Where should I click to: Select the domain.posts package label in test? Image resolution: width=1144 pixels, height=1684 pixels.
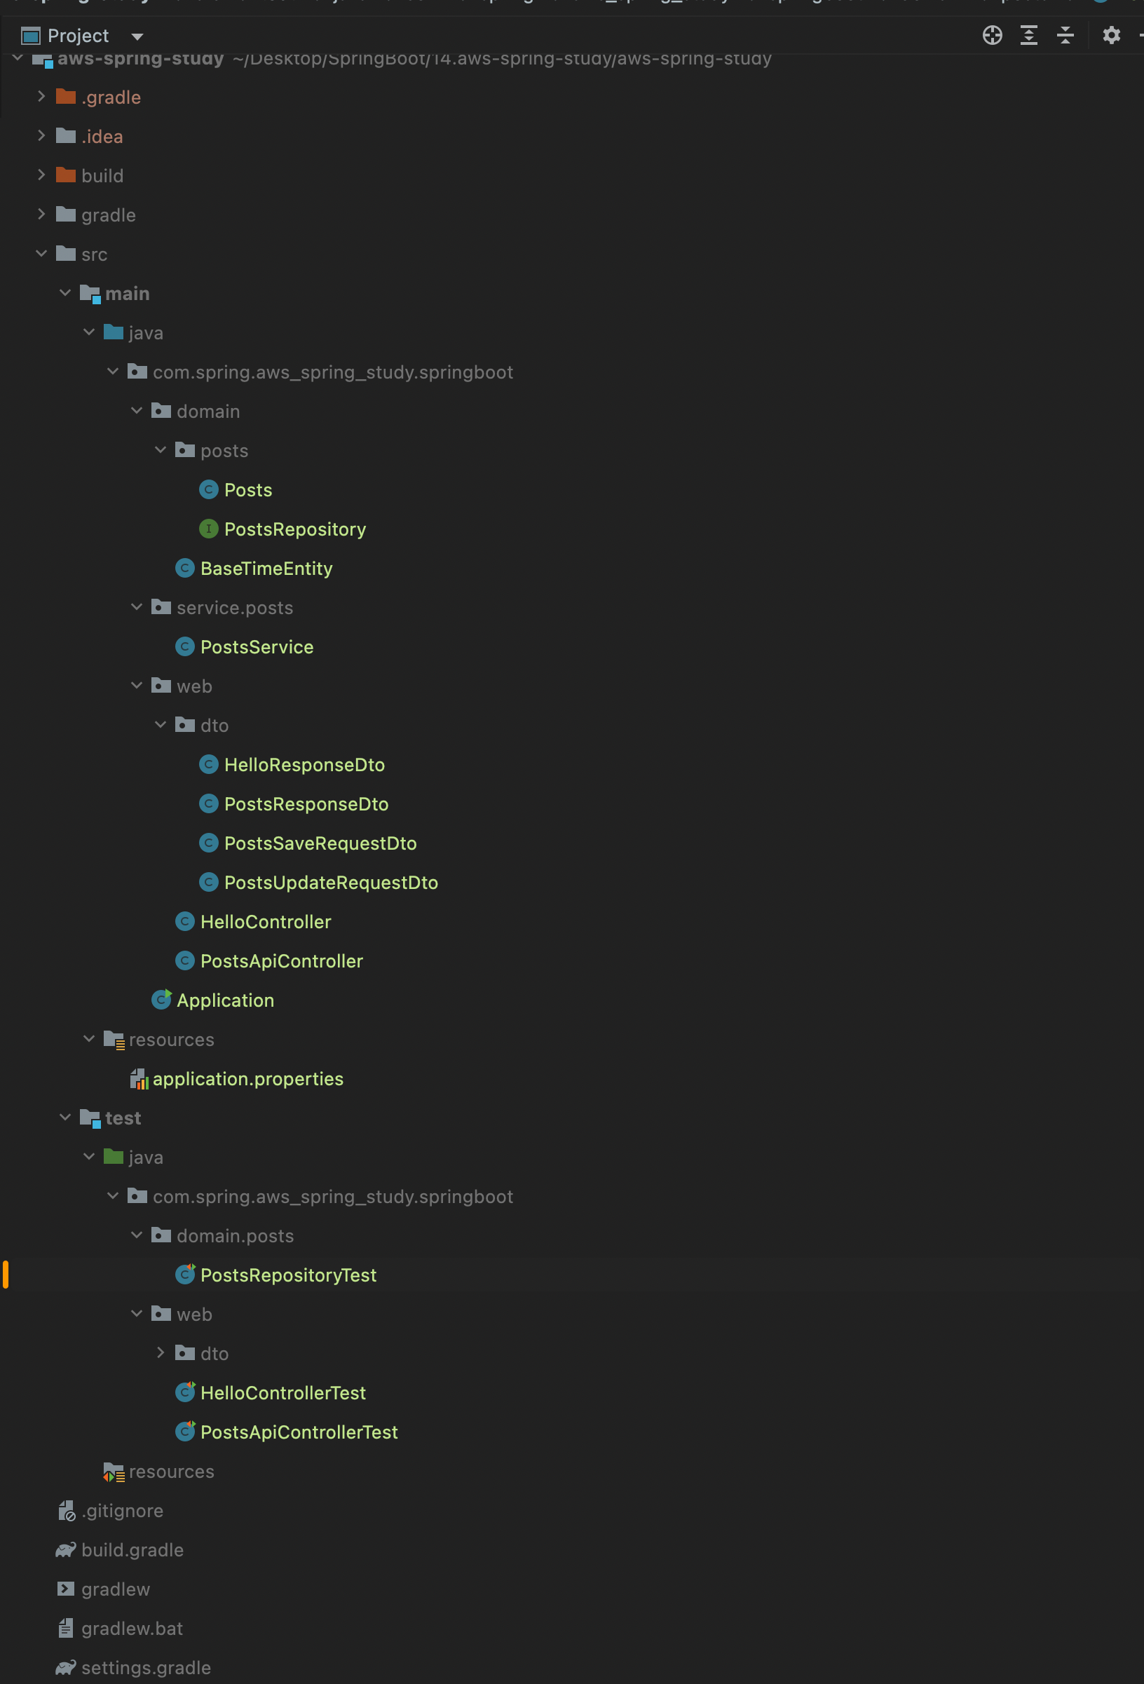(x=235, y=1236)
